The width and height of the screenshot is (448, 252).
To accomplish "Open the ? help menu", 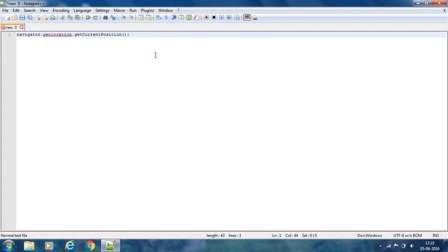I will [178, 10].
